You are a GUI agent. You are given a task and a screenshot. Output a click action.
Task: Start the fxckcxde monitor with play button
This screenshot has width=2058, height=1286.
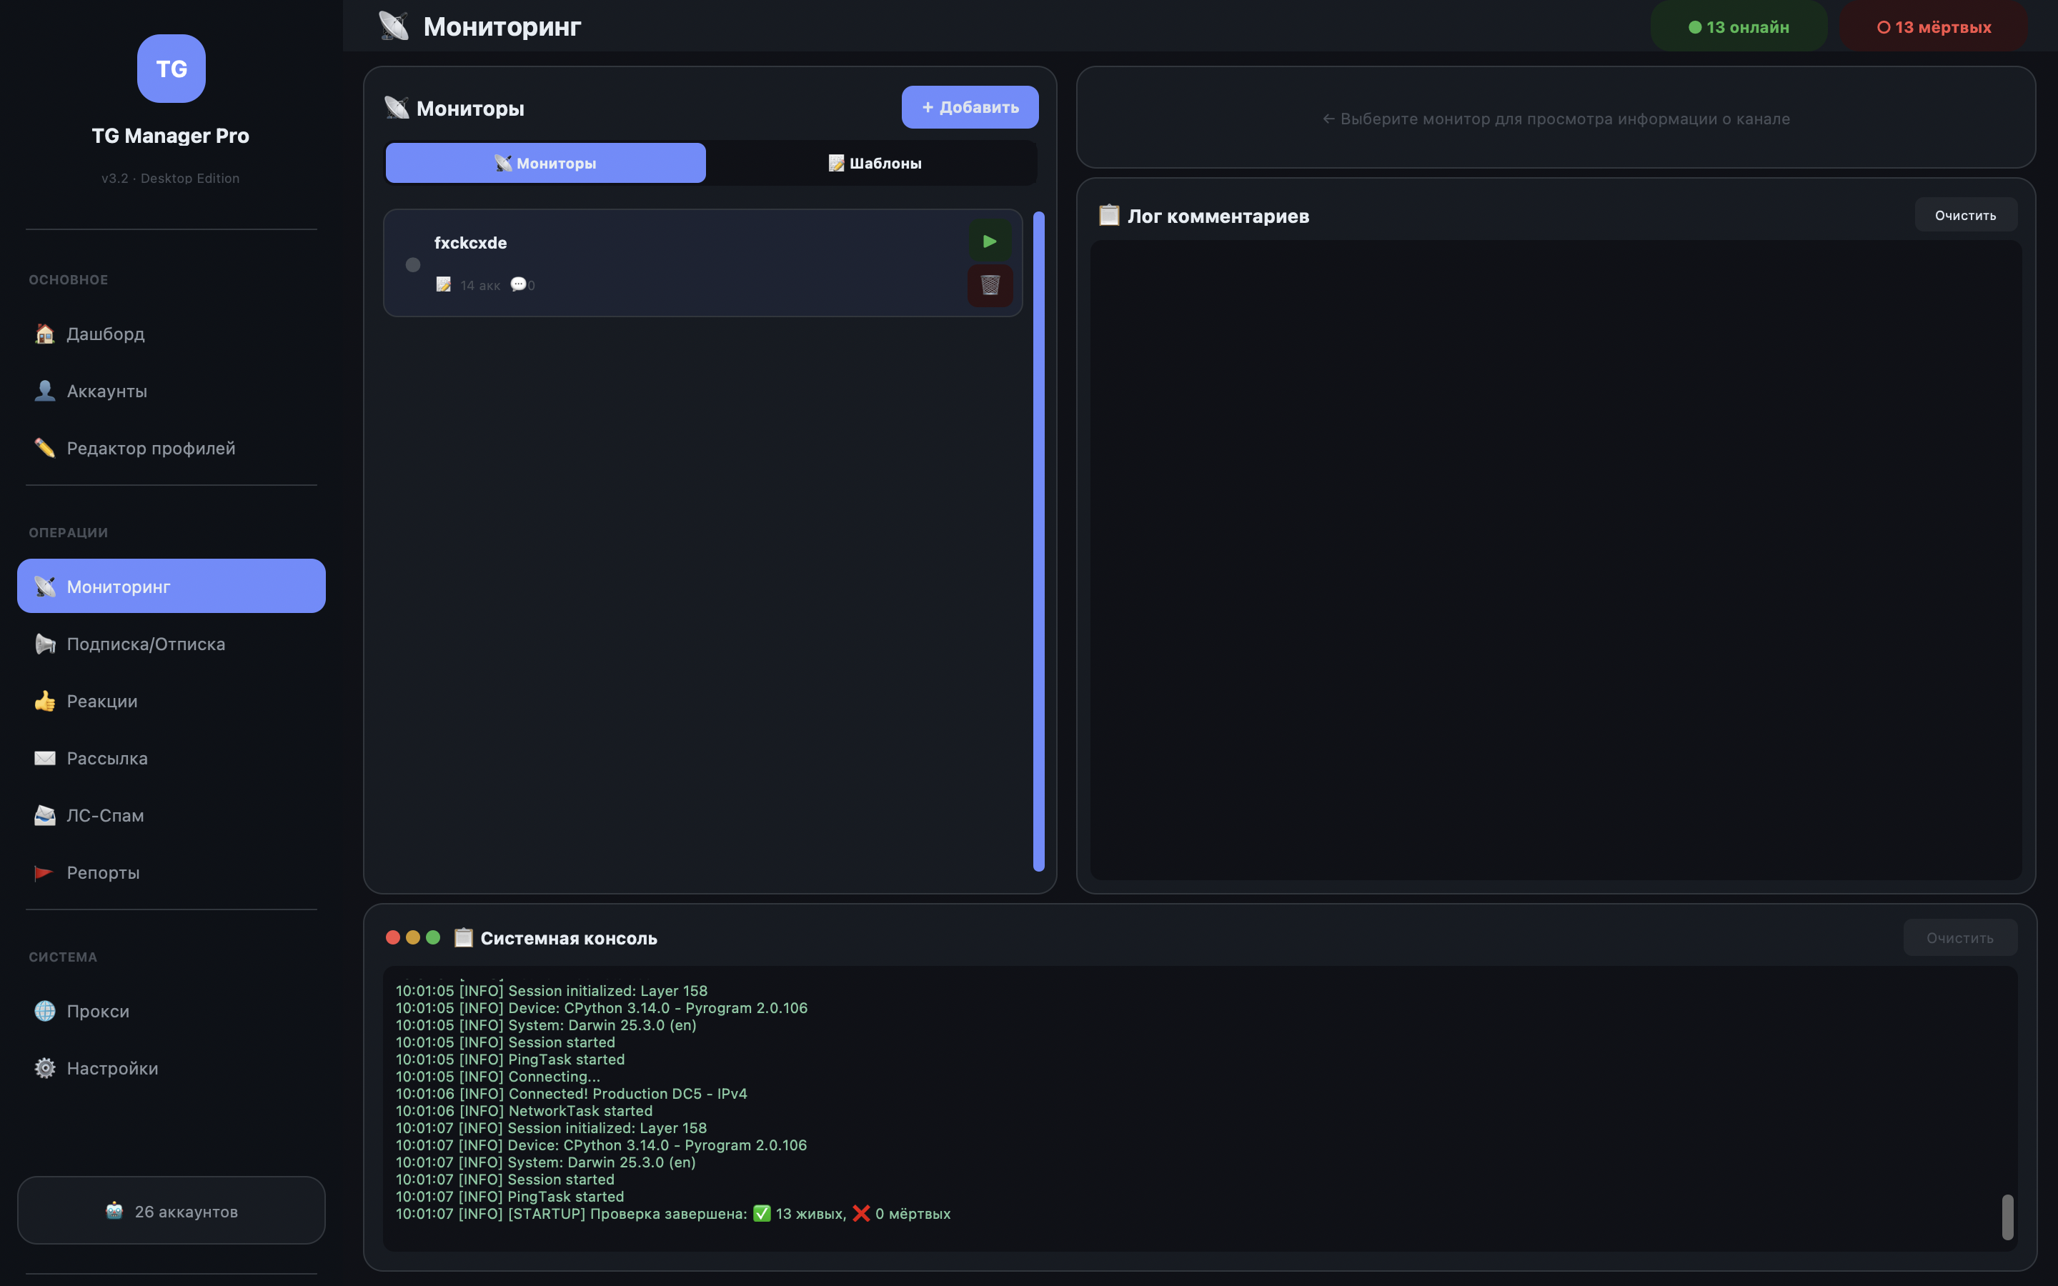(x=989, y=241)
